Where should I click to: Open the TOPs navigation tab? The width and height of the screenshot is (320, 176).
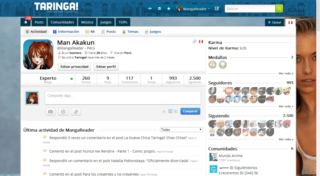click(x=123, y=22)
